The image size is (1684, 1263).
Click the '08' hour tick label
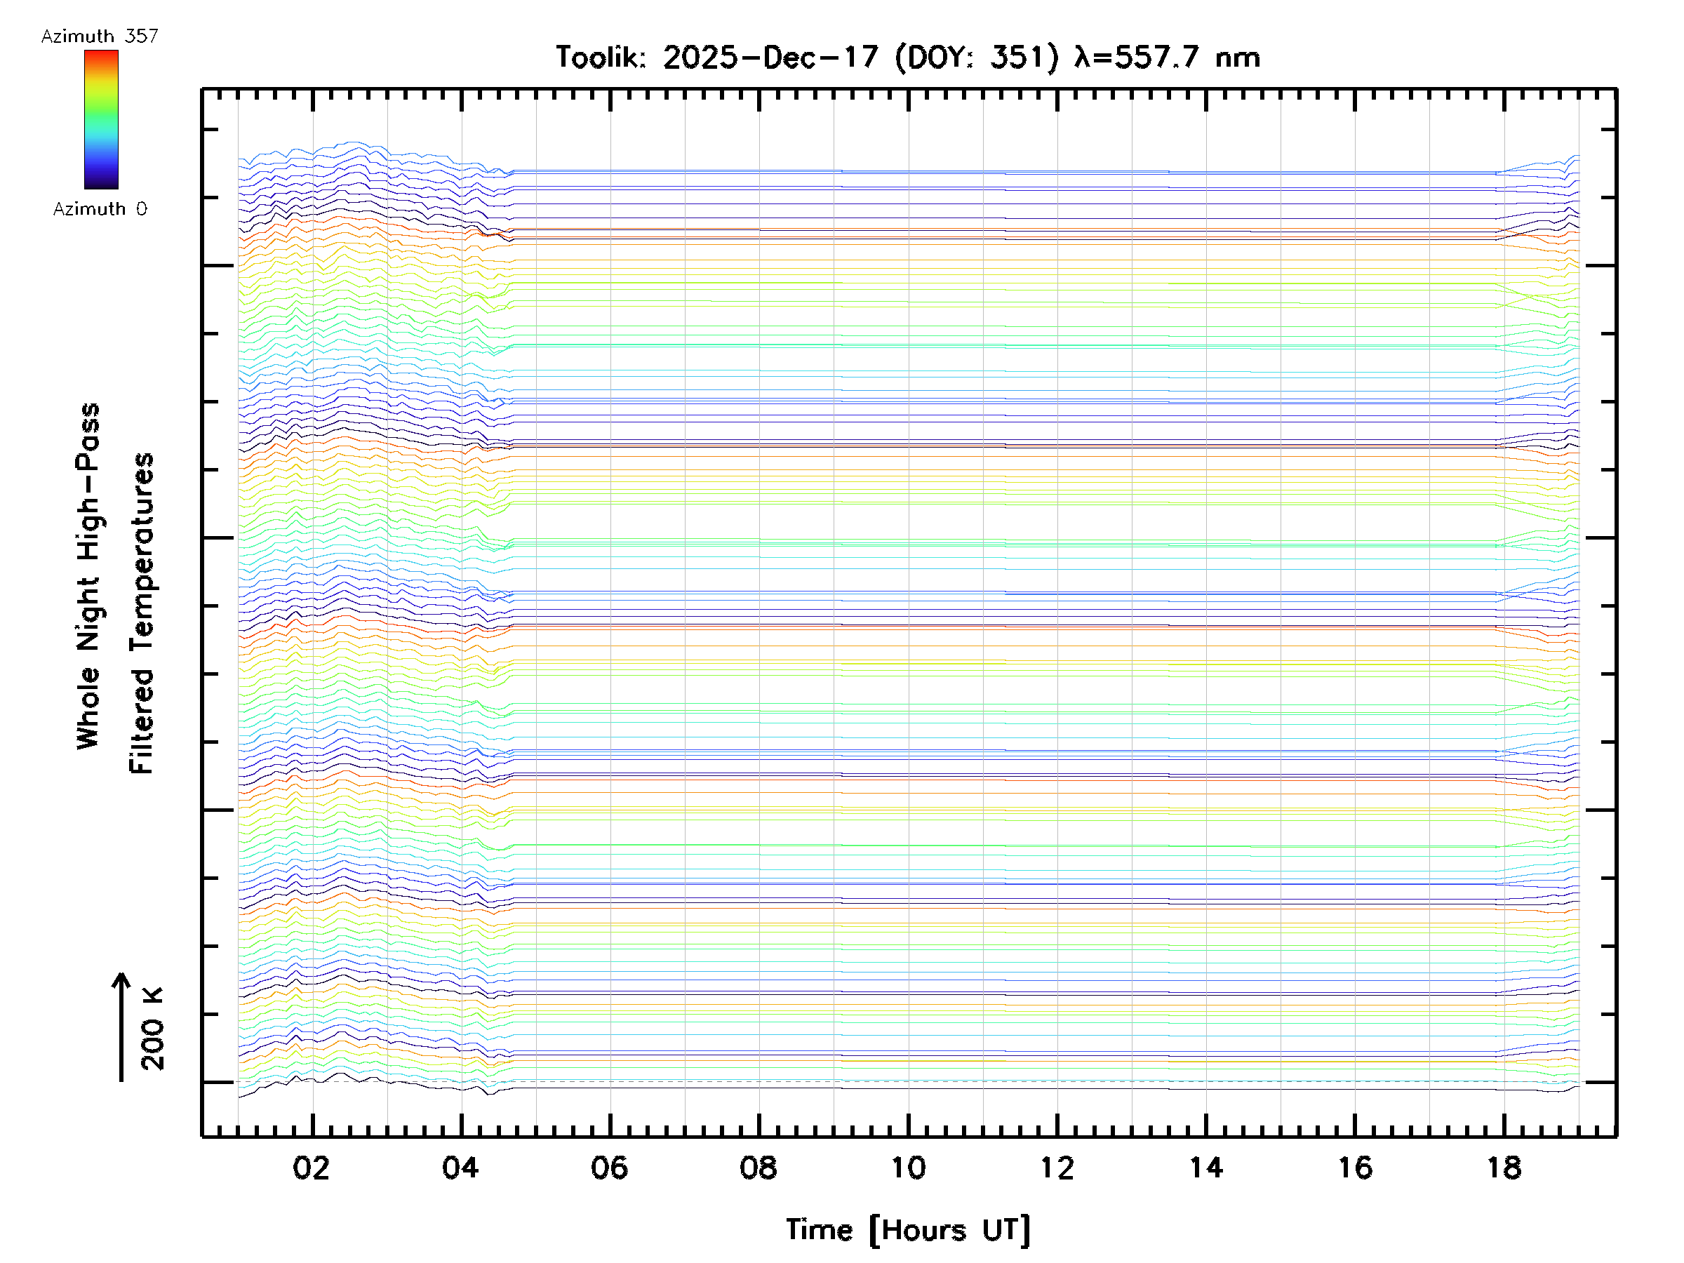click(x=759, y=1168)
